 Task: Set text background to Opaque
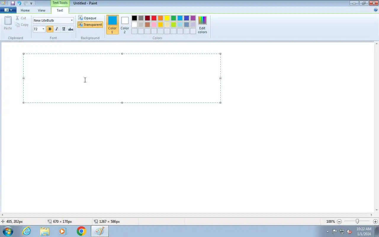(87, 18)
